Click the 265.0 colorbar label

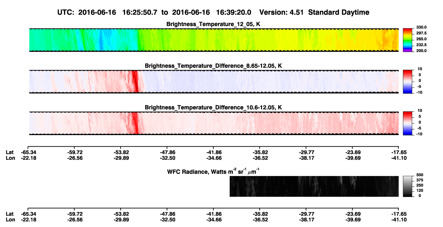[421, 39]
